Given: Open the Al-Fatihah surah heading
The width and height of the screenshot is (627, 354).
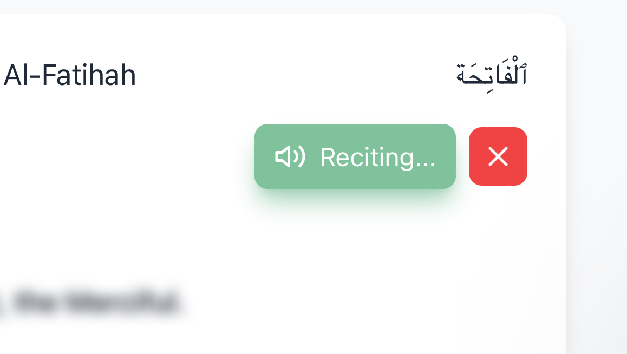Looking at the screenshot, I should tap(69, 75).
